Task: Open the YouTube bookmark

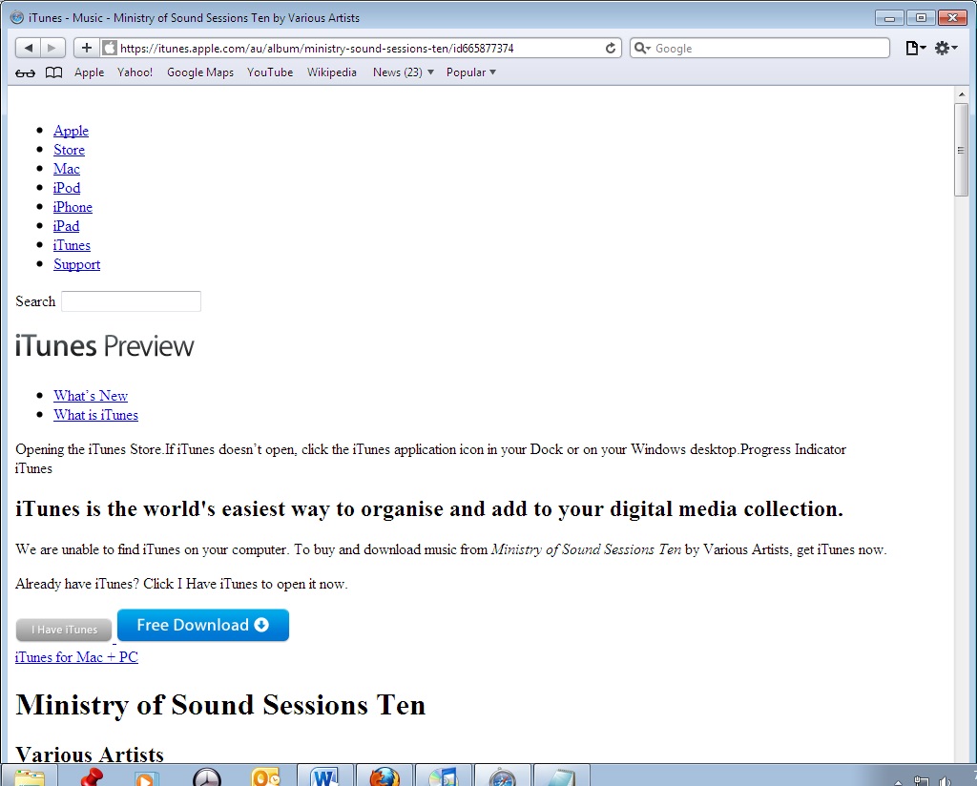Action: point(270,72)
